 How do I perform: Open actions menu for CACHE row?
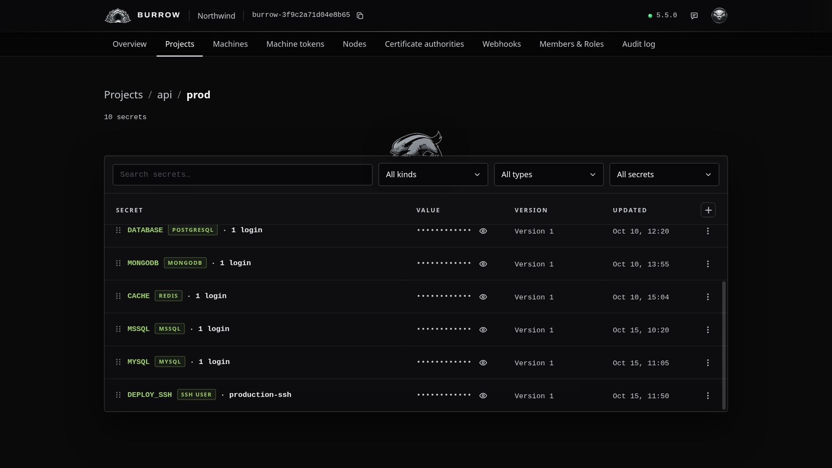click(x=708, y=297)
